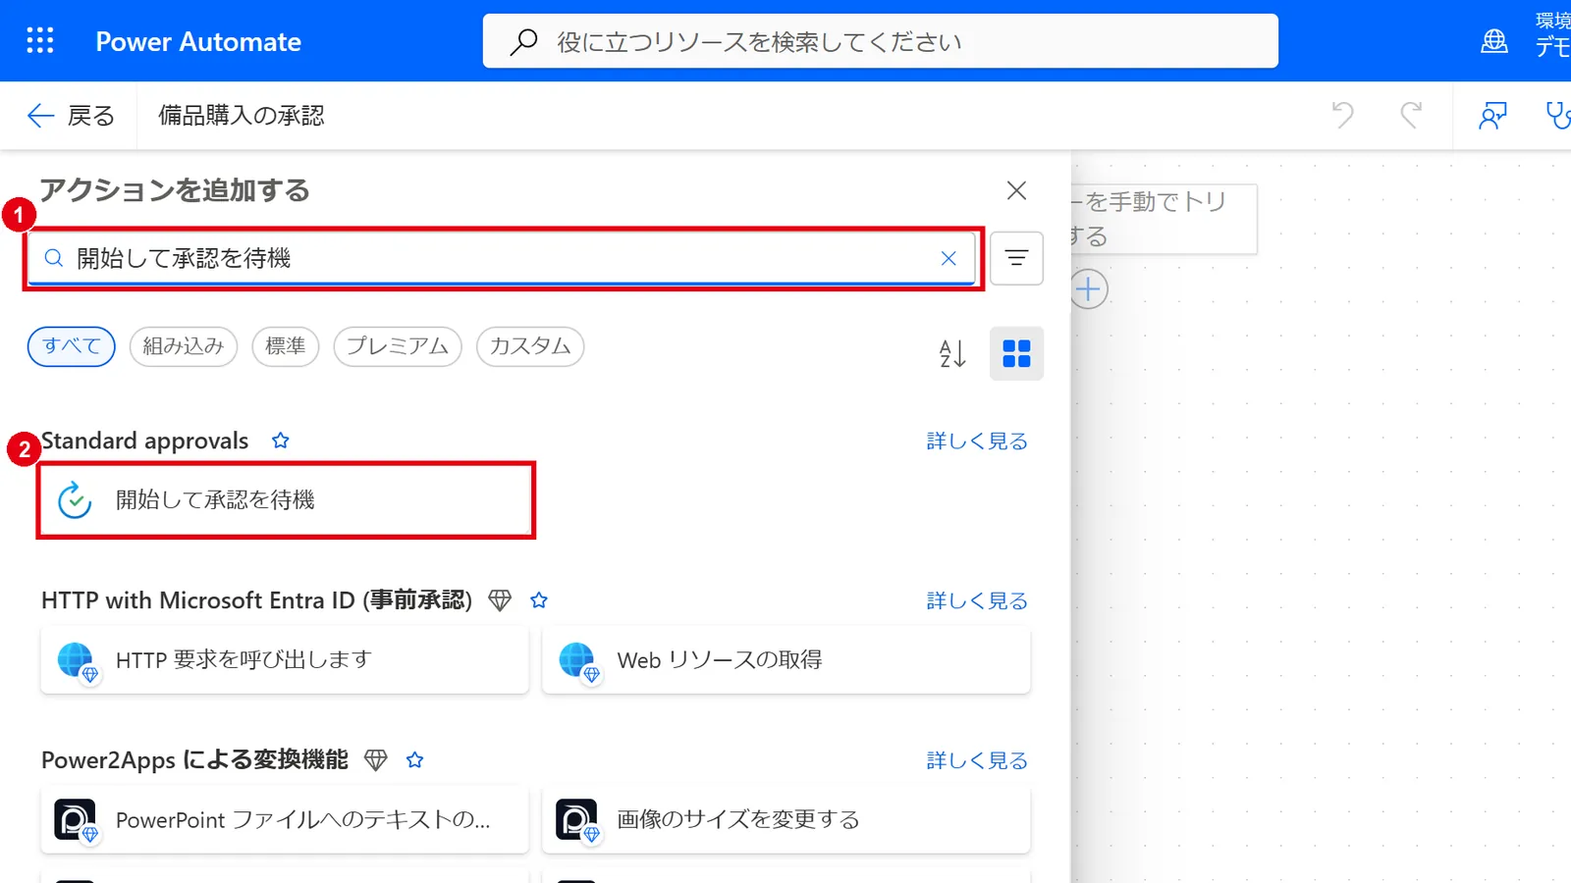1571x883 pixels.
Task: Click the top resource search box
Action: click(881, 41)
